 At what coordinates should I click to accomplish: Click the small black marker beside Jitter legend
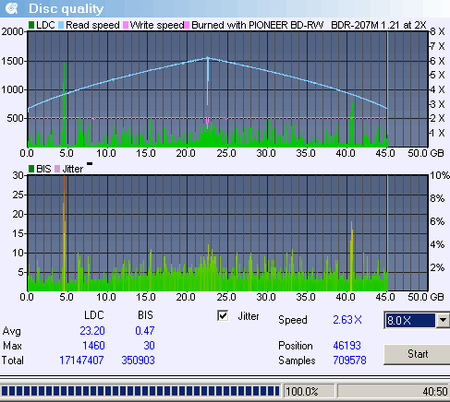coord(90,164)
